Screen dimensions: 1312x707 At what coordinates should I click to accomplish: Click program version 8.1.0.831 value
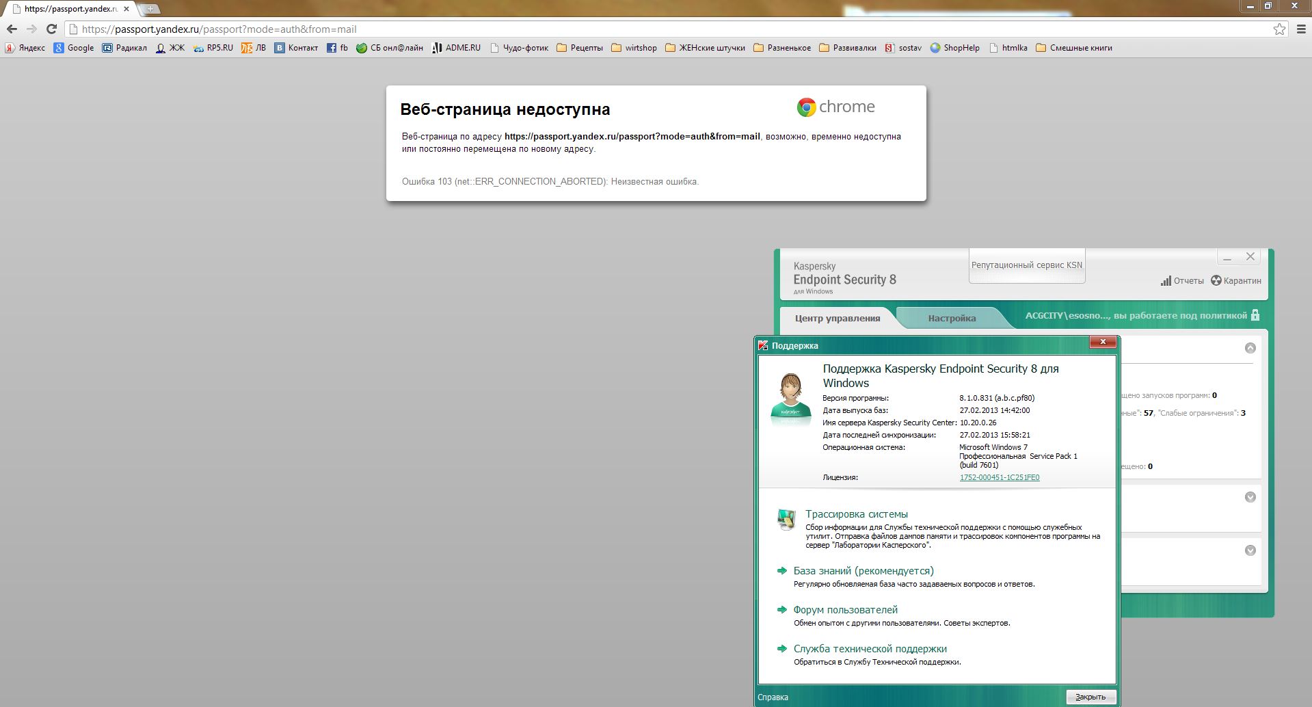coord(997,398)
